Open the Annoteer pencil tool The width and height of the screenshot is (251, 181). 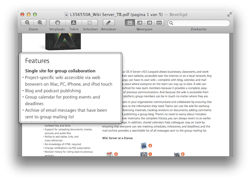[x=108, y=23]
